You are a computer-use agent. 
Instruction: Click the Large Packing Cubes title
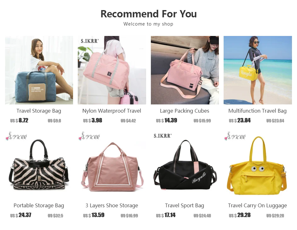[185, 111]
